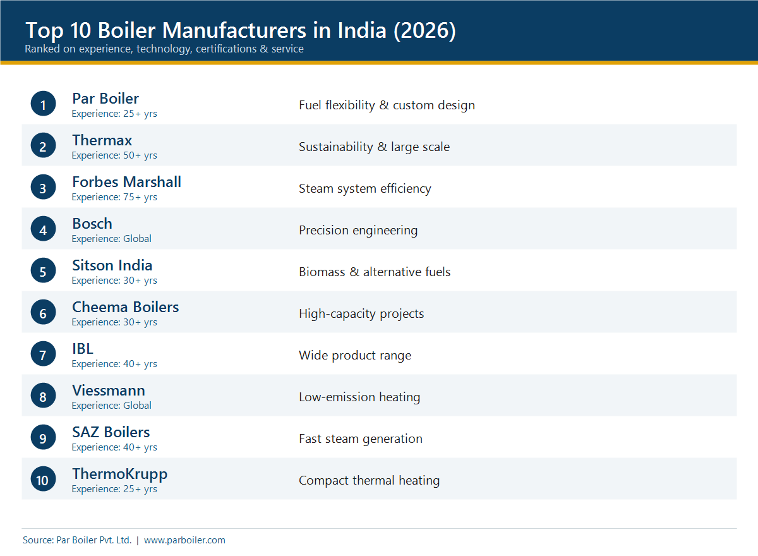Click the 'Ranked on experience, technology' subtitle
Viewport: 758px width, 556px height.
pyautogui.click(x=164, y=49)
